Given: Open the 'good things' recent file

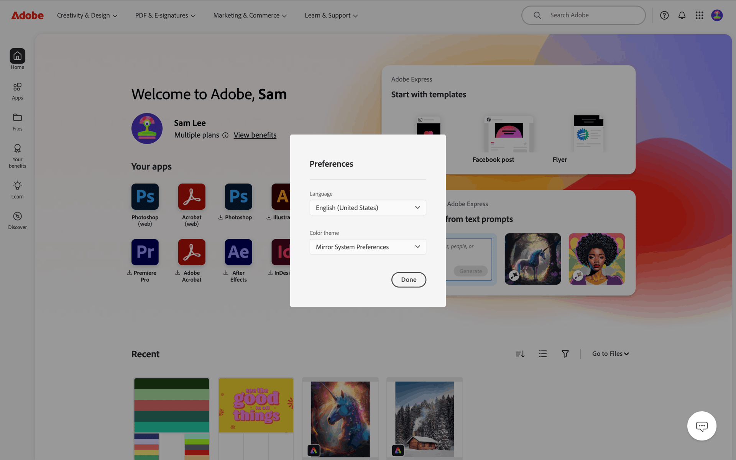Looking at the screenshot, I should [256, 419].
